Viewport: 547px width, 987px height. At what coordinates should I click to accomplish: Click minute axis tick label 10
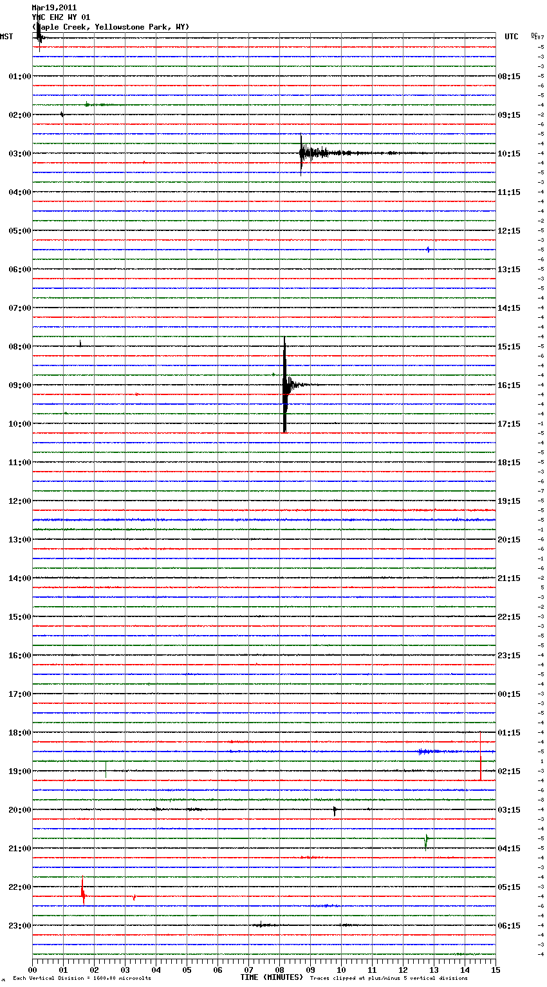click(x=341, y=970)
